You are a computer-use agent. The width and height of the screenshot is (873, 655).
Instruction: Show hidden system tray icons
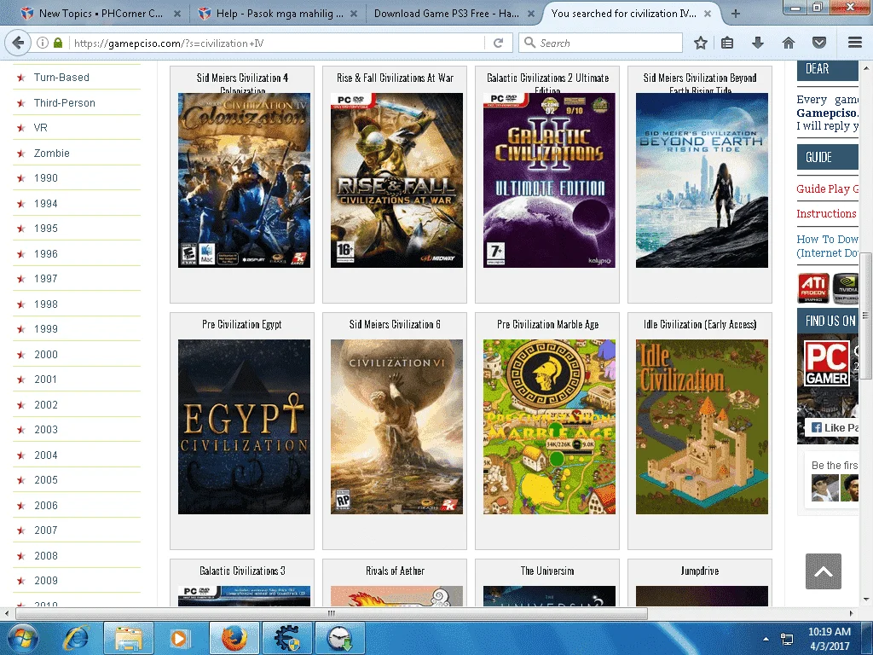766,639
